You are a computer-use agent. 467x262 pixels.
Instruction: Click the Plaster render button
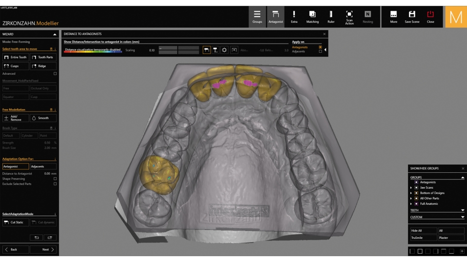451,238
